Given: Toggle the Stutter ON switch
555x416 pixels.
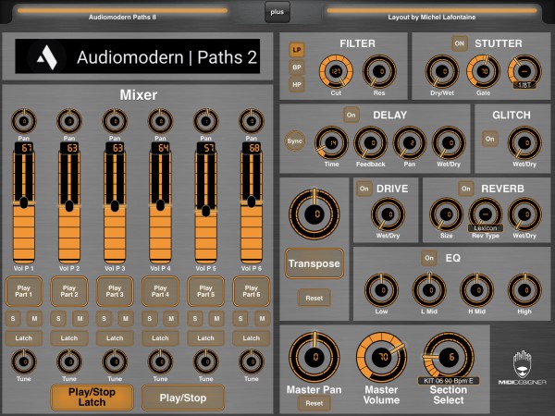Looking at the screenshot, I should pos(459,43).
